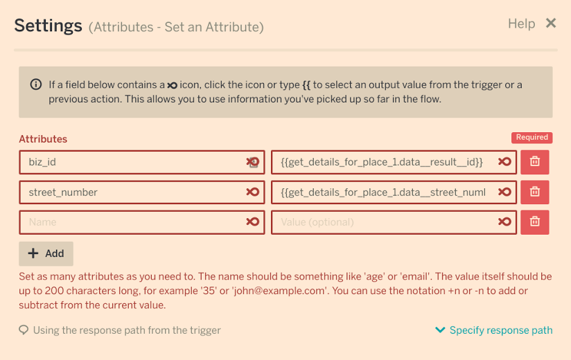Delete the biz_id attribute row
Screen dimensions: 571x360
535,162
